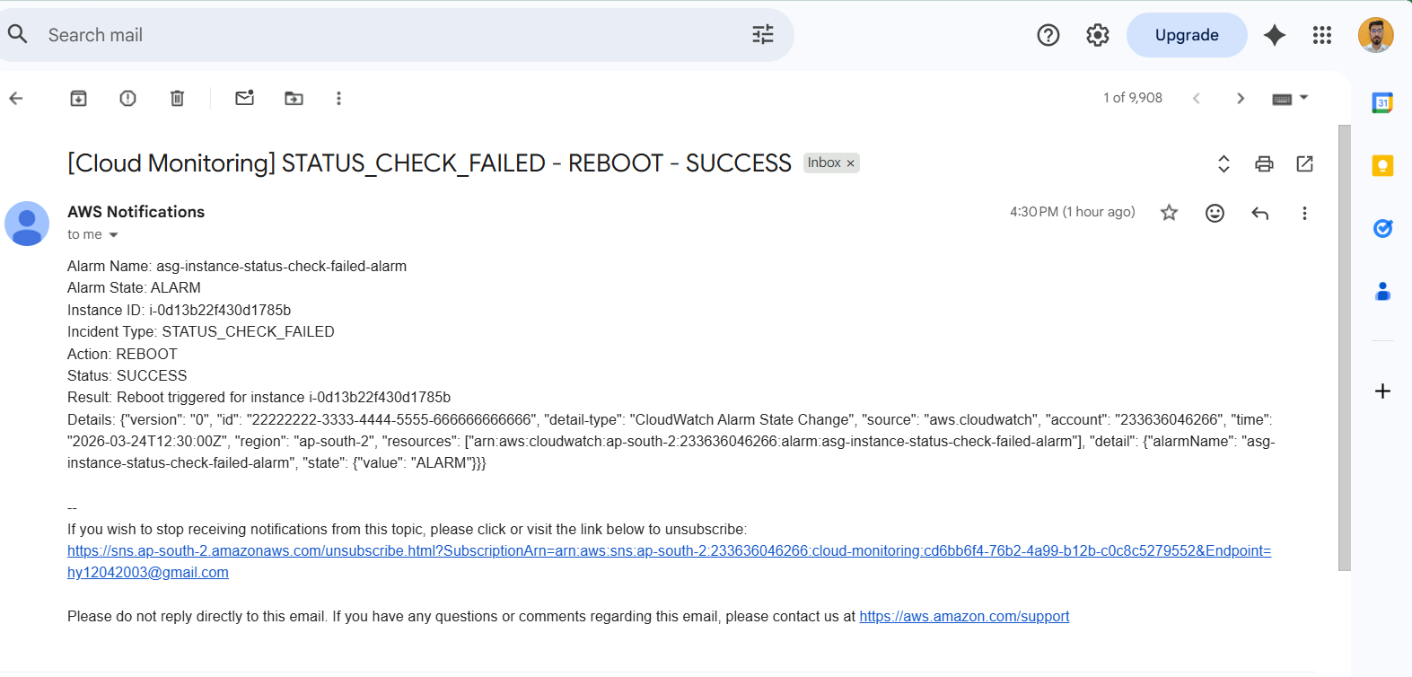Image resolution: width=1412 pixels, height=677 pixels.
Task: Star the AWS Notifications message
Action: point(1169,213)
